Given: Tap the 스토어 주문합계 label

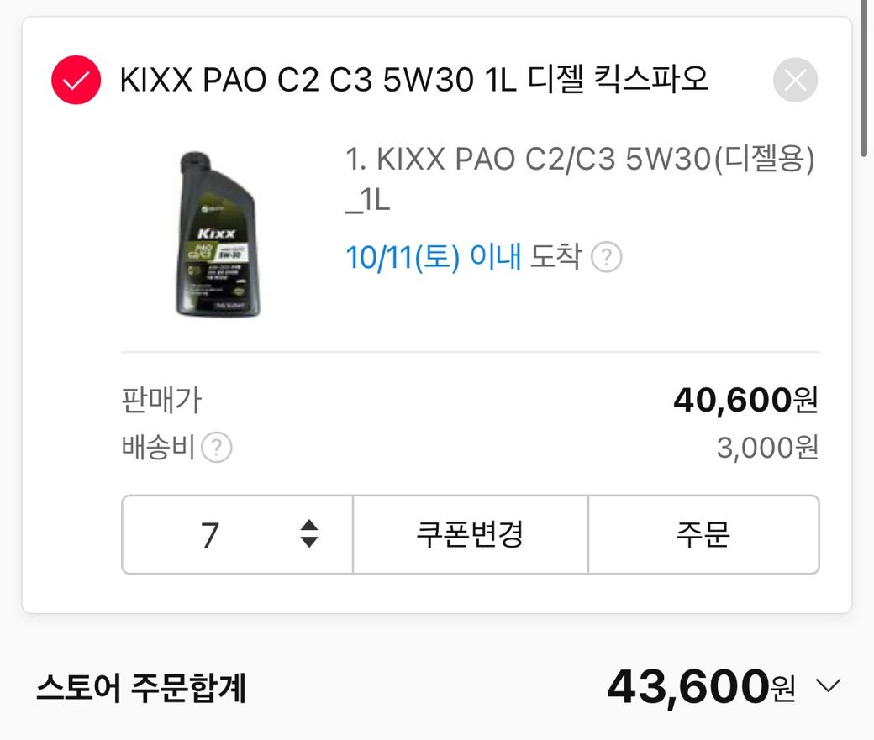Looking at the screenshot, I should coord(141,688).
